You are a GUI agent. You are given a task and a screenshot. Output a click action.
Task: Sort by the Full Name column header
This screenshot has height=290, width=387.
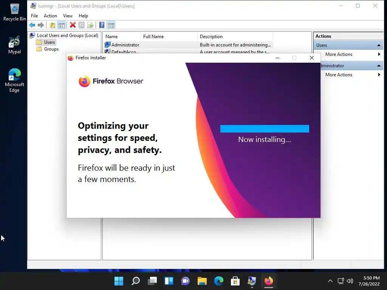point(169,37)
